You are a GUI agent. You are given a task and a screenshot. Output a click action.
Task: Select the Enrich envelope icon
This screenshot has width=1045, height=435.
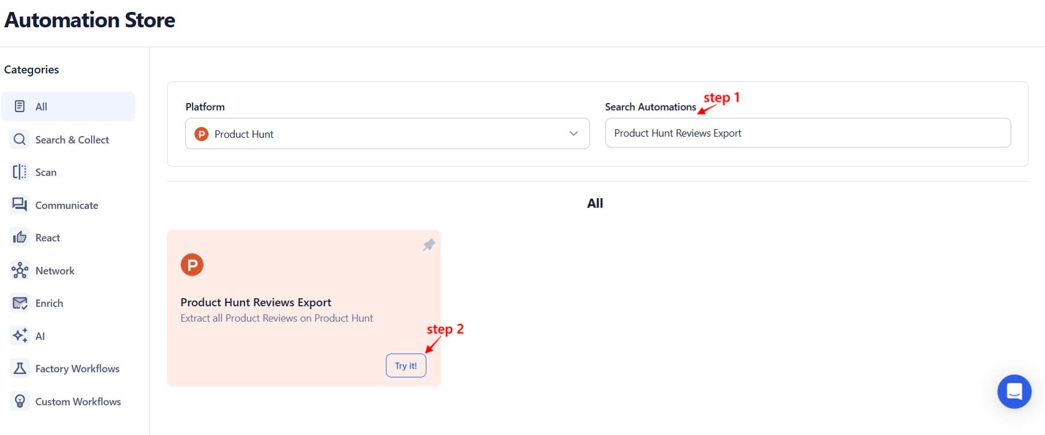tap(19, 303)
